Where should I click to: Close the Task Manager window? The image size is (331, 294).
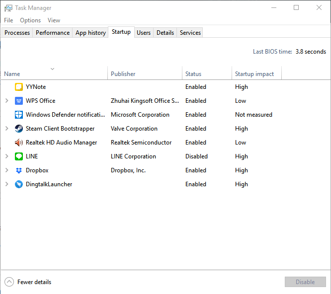tap(319, 8)
